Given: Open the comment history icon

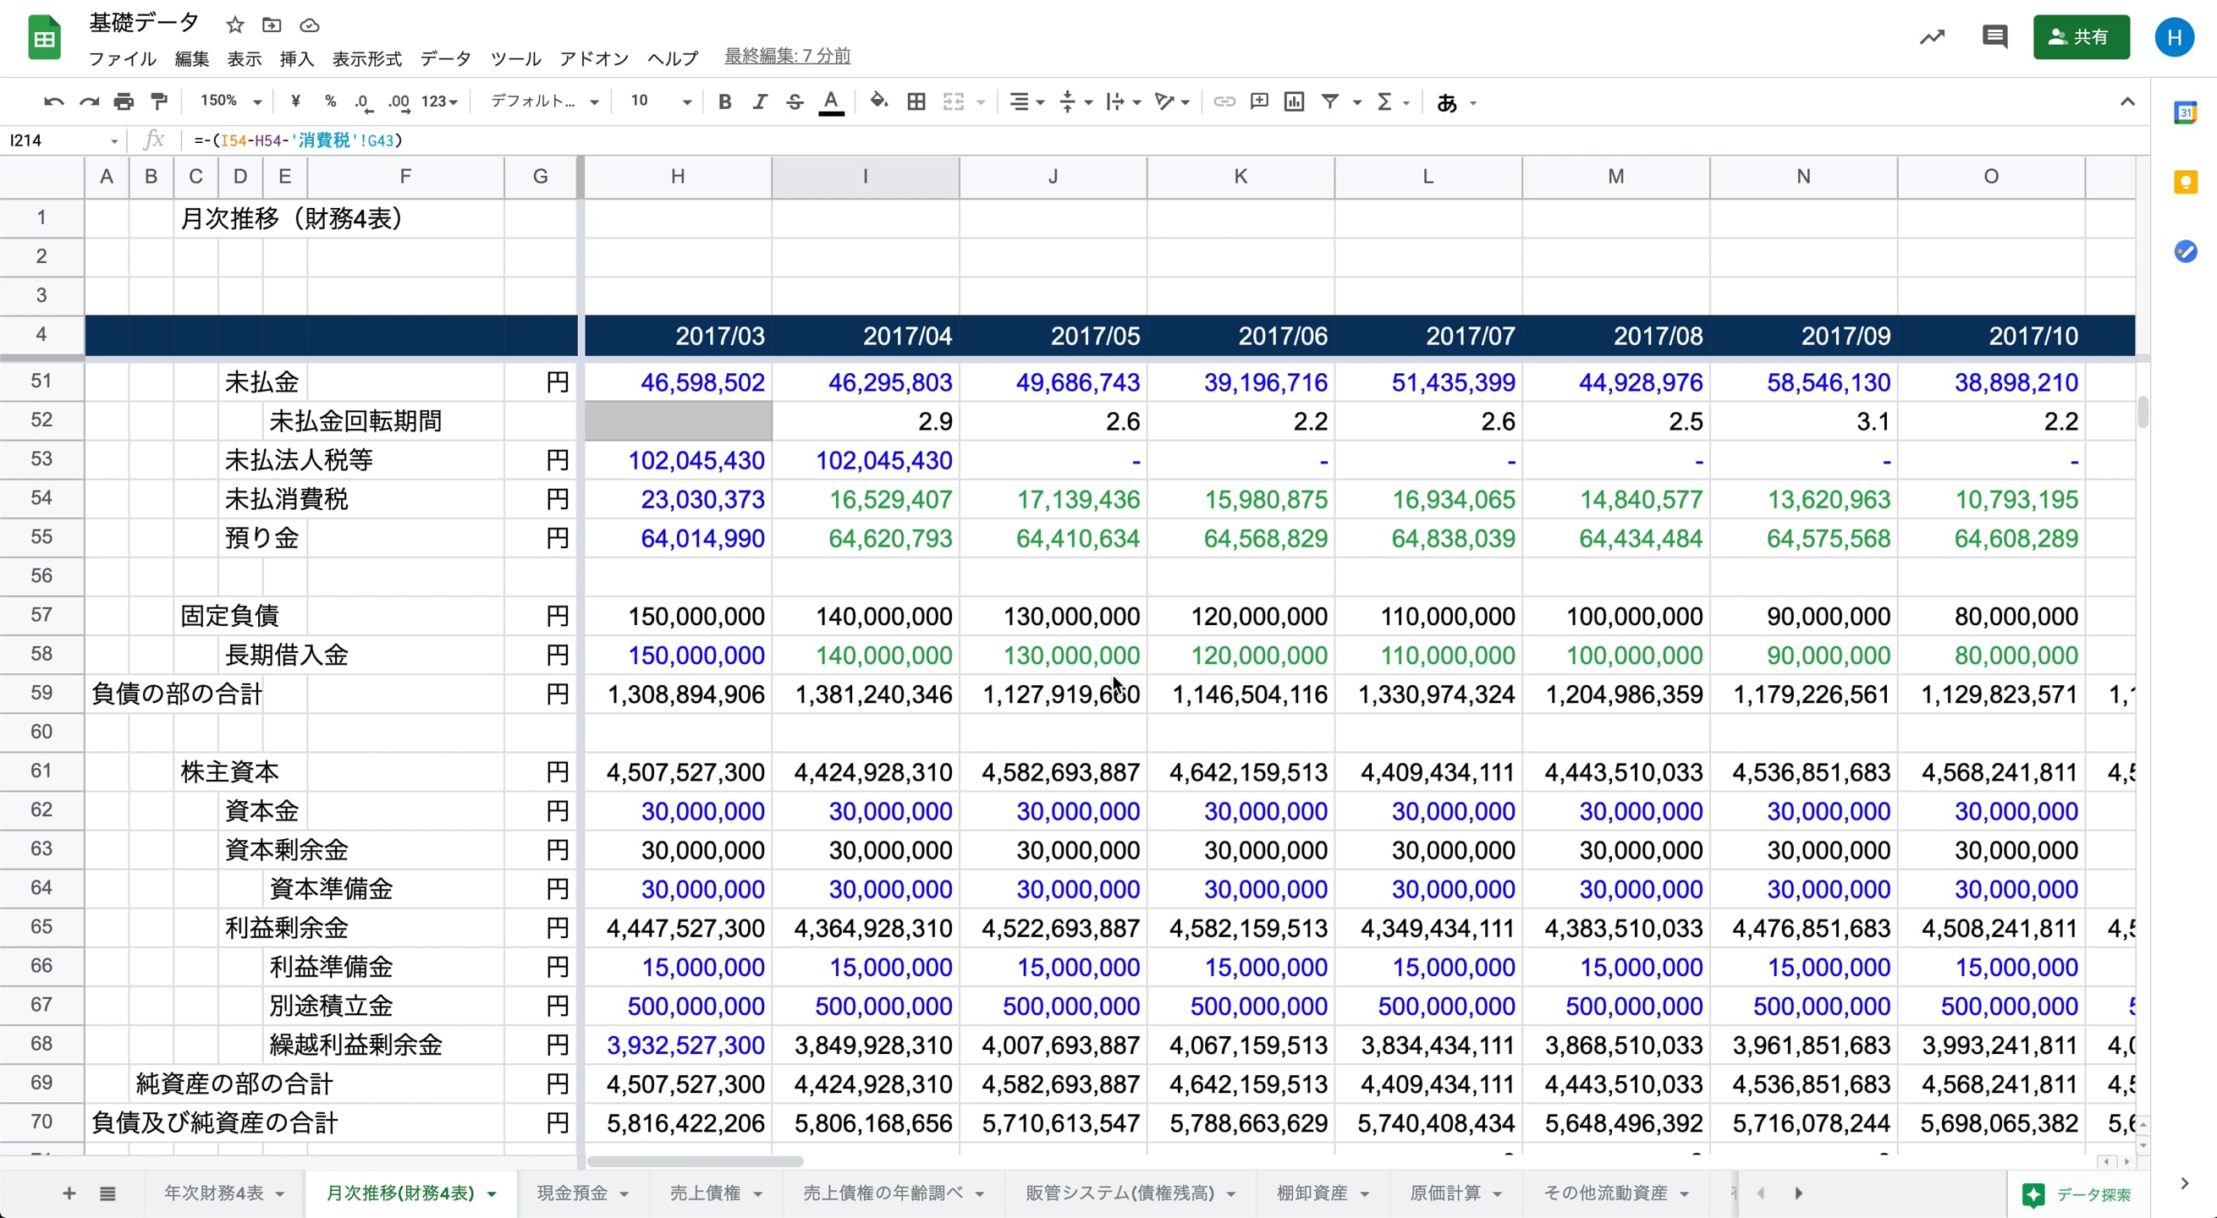Looking at the screenshot, I should [x=1994, y=37].
